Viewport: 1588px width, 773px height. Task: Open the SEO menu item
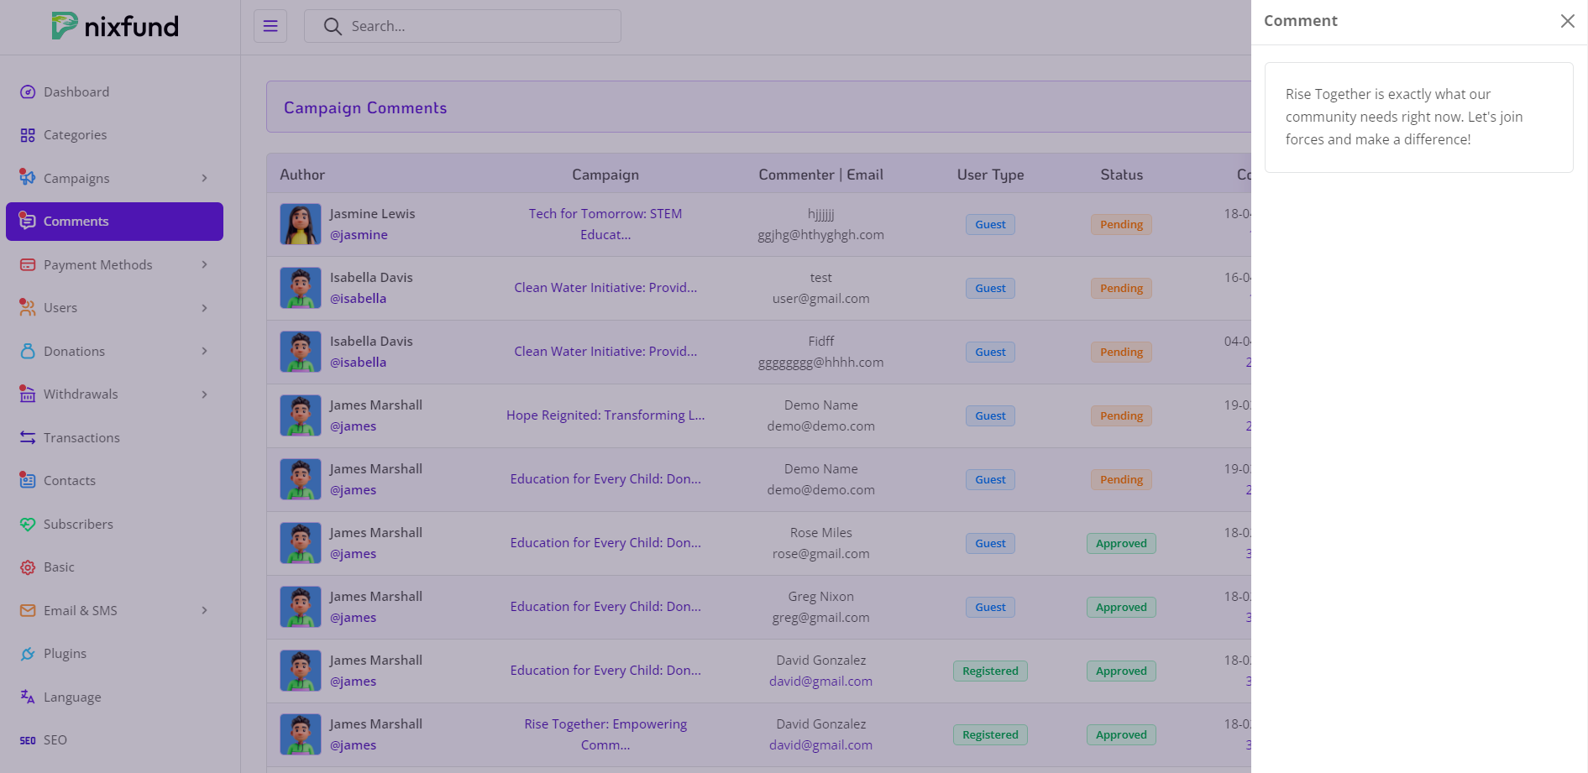(x=55, y=740)
